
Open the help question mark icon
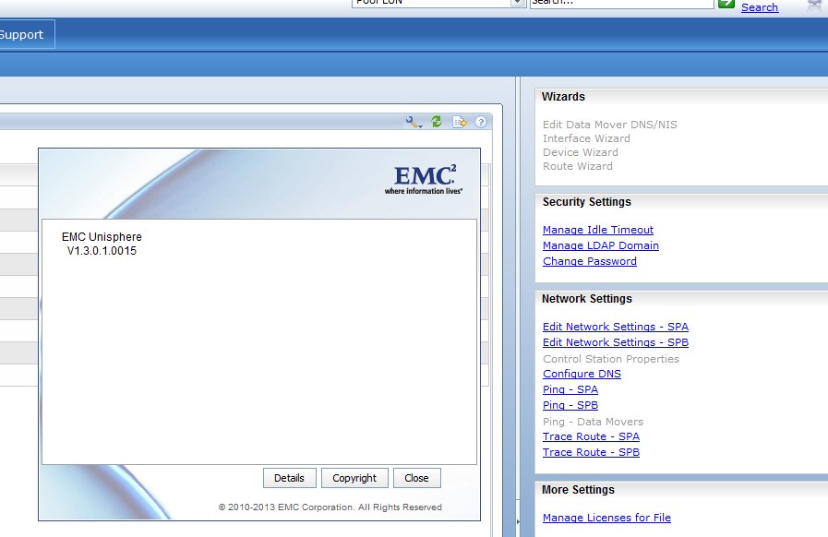pyautogui.click(x=481, y=122)
